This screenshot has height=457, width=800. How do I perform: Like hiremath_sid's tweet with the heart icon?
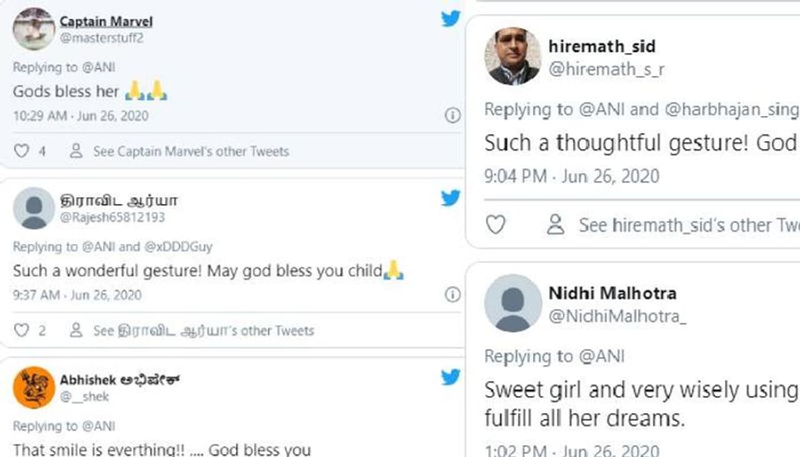click(x=495, y=224)
